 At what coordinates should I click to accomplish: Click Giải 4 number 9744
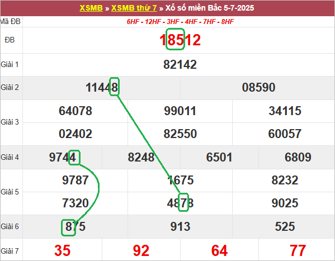pyautogui.click(x=63, y=157)
